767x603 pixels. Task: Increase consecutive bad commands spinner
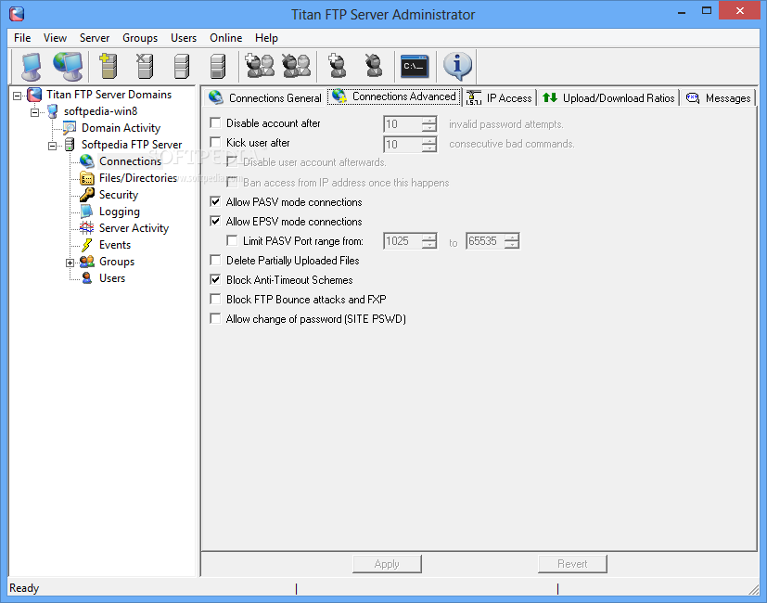pos(429,140)
